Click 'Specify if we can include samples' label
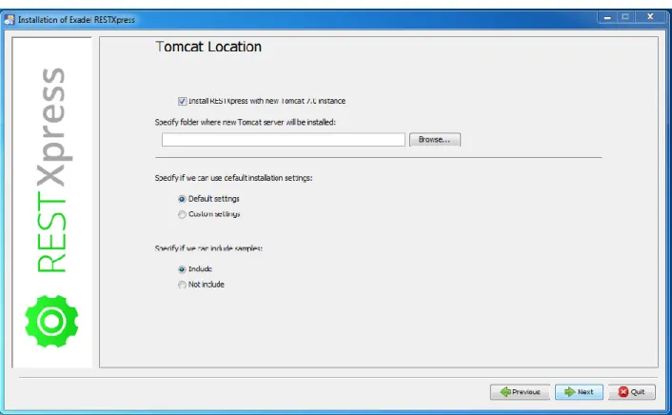This screenshot has height=415, width=672. coord(208,248)
